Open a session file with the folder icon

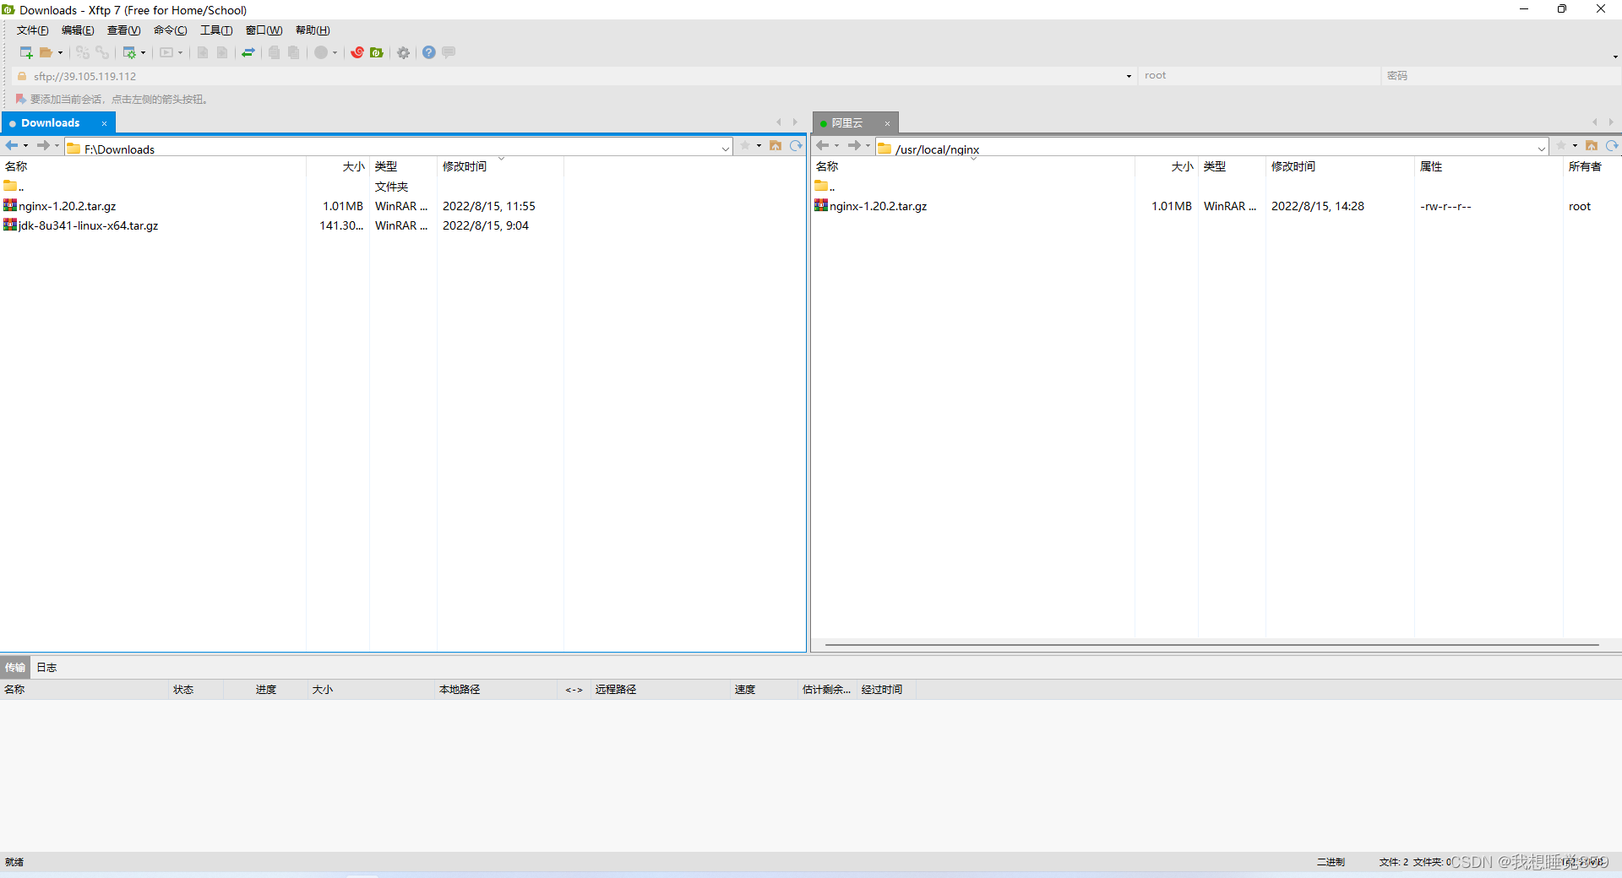tap(46, 52)
